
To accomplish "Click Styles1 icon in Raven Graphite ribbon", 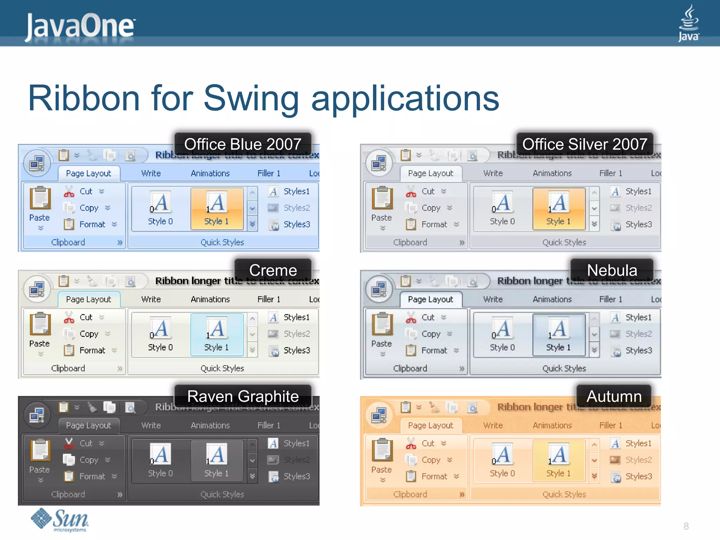I will tap(273, 443).
